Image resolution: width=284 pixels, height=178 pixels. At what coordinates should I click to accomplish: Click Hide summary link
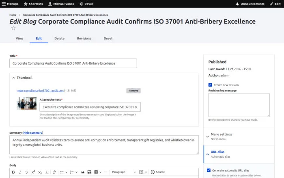pos(33,132)
